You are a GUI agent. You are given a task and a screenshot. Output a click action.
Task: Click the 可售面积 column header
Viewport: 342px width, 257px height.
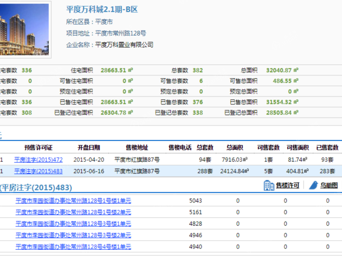coord(298,148)
